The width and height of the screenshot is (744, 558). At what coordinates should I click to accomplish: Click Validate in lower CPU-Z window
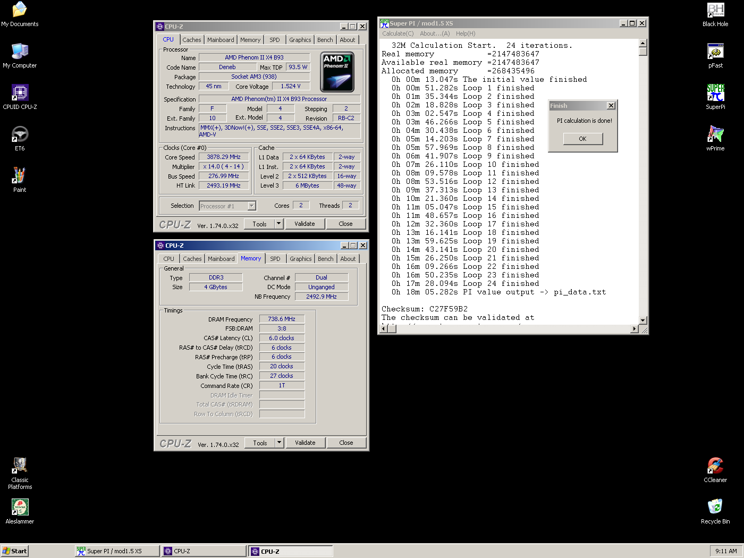(x=305, y=443)
